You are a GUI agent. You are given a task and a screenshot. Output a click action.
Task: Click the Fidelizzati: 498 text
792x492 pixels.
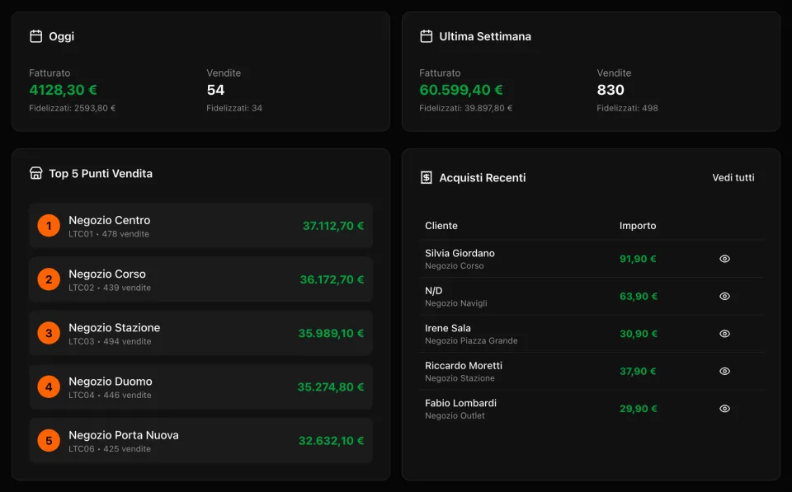(627, 108)
